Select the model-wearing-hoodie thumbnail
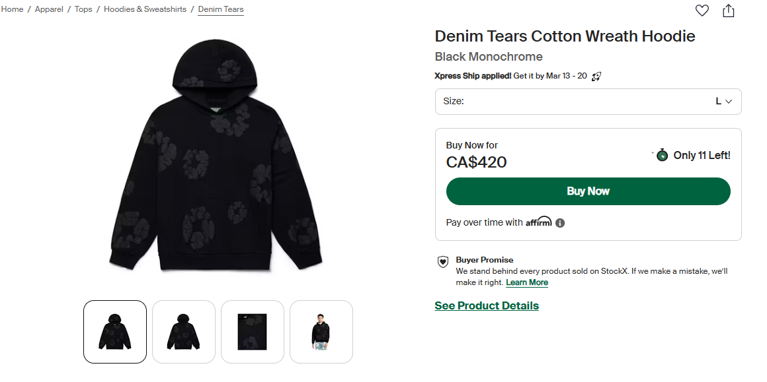The image size is (767, 382). click(x=321, y=331)
